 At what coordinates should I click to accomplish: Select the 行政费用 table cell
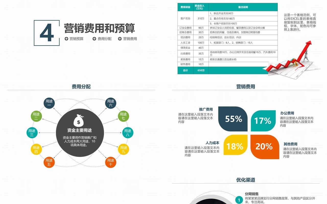point(185,54)
